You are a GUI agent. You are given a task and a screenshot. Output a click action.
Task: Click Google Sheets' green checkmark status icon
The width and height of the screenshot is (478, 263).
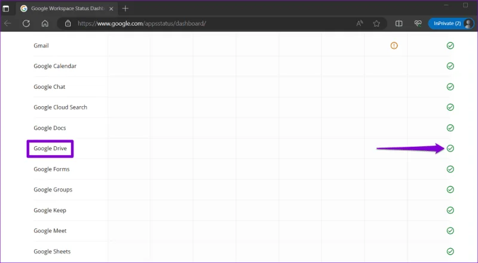451,252
